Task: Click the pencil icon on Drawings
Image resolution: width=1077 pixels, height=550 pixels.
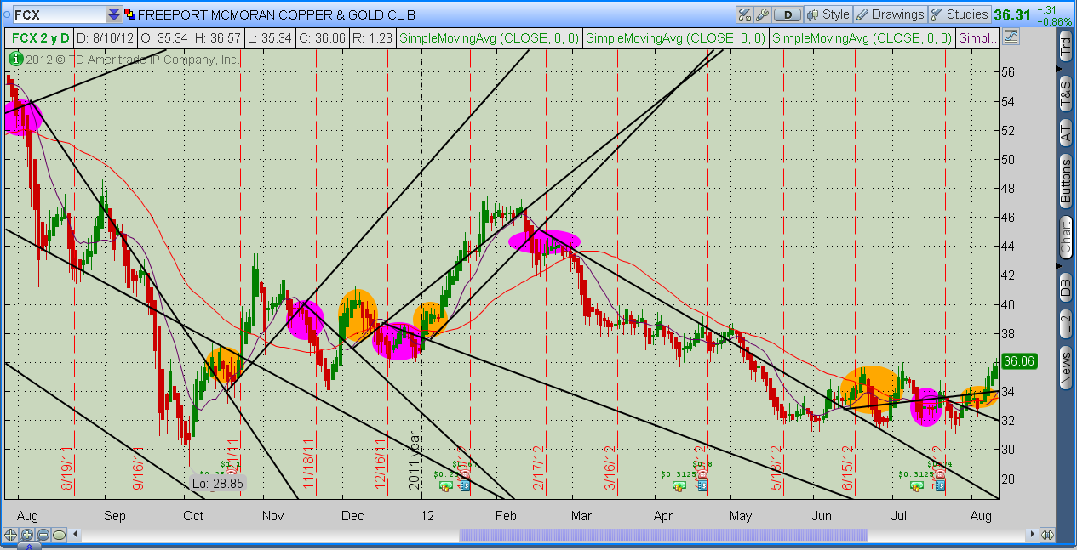Action: 862,14
